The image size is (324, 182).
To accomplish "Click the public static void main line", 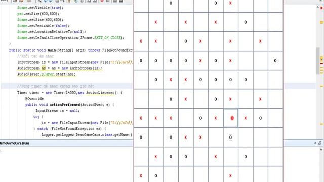I will 71,50.
